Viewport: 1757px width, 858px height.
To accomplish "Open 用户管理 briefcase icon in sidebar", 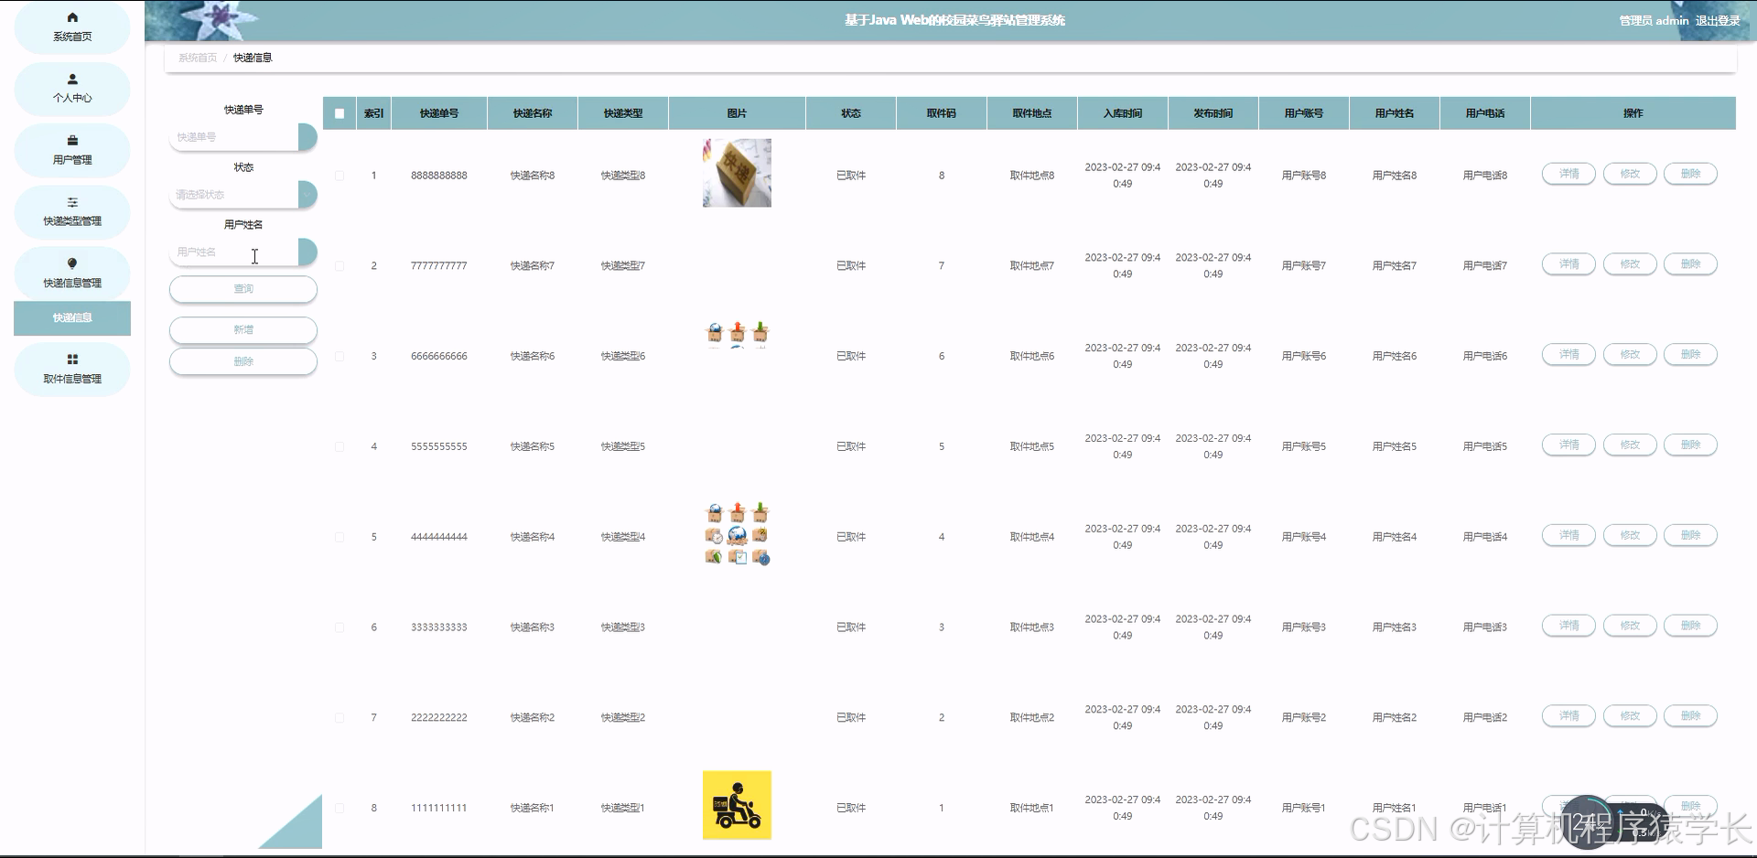I will 72,141.
